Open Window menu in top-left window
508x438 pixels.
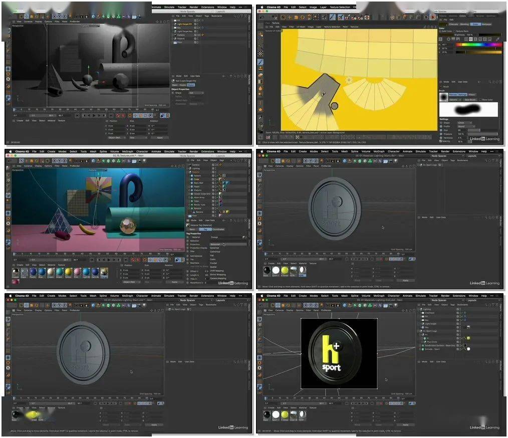(x=222, y=7)
